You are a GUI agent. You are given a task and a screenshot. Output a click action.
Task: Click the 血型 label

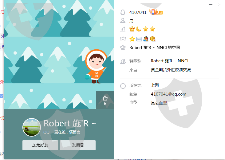pos(133,102)
